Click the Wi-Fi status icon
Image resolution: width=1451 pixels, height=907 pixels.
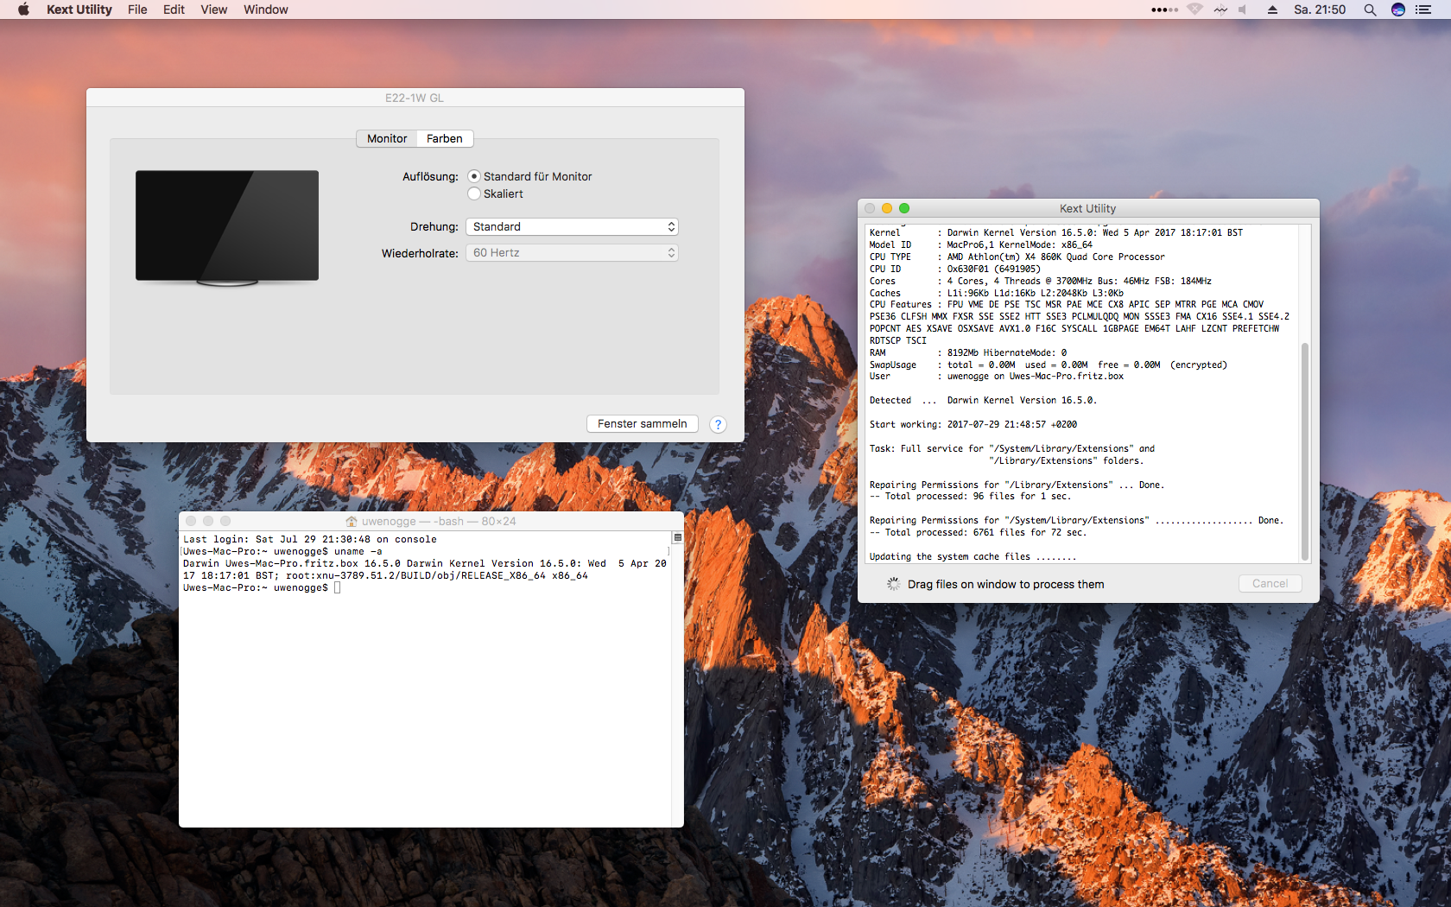tap(1194, 10)
